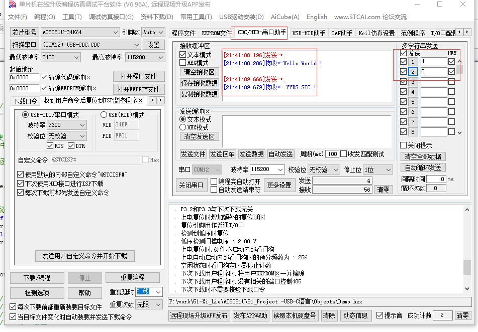This screenshot has height=332, width=478.
Task: Toggle DTR checkbox
Action: (71, 146)
